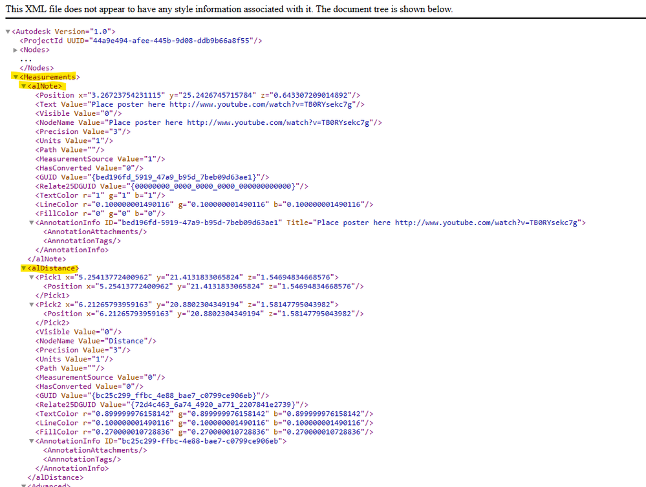Click Position line inside Pick2
The width and height of the screenshot is (646, 487).
(x=204, y=314)
